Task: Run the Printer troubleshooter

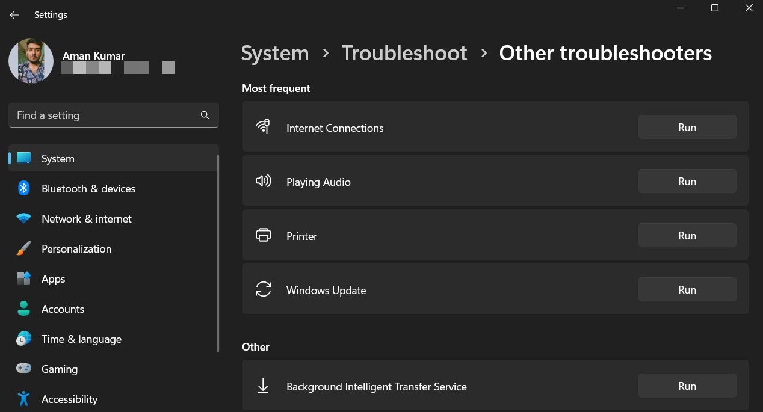Action: (x=687, y=235)
